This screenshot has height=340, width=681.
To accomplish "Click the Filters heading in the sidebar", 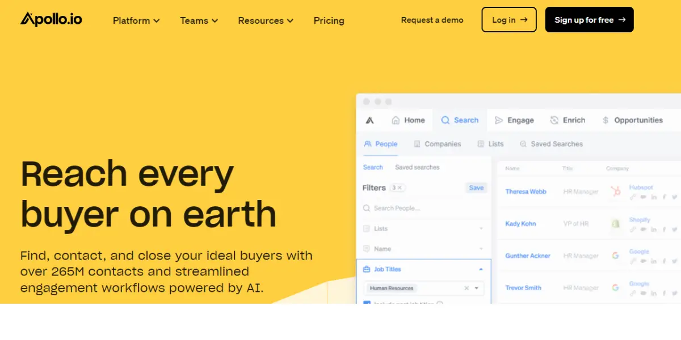I will [374, 188].
